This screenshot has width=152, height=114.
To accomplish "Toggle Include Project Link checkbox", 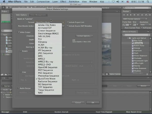I will (x=67, y=22).
